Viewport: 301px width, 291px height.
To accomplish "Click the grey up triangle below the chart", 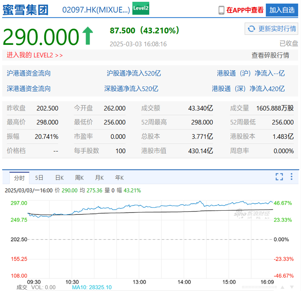I will pyautogui.click(x=282, y=287).
